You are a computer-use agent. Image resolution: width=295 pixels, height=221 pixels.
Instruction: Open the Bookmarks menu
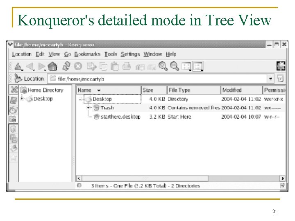pyautogui.click(x=87, y=54)
